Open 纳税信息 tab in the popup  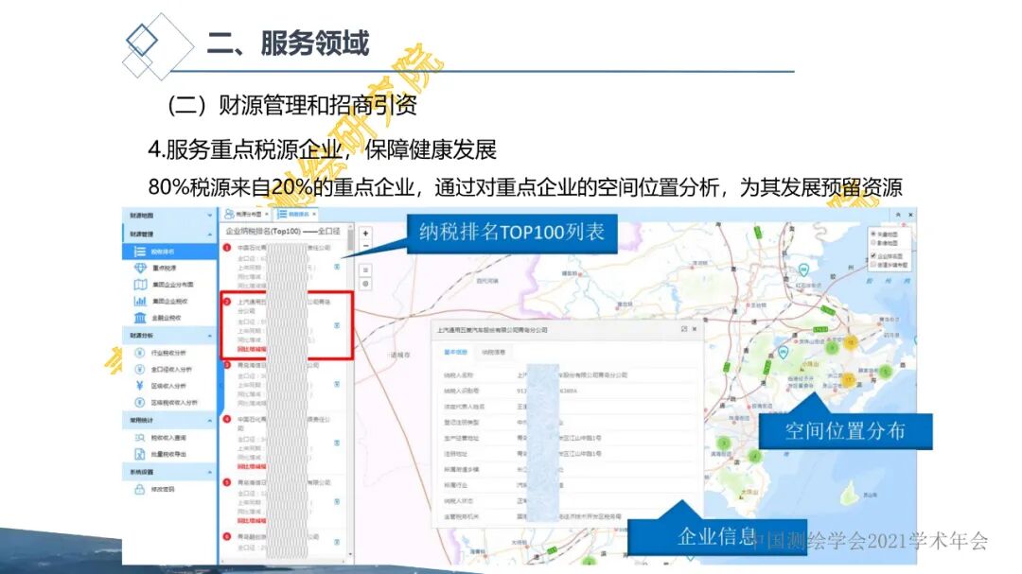click(493, 353)
